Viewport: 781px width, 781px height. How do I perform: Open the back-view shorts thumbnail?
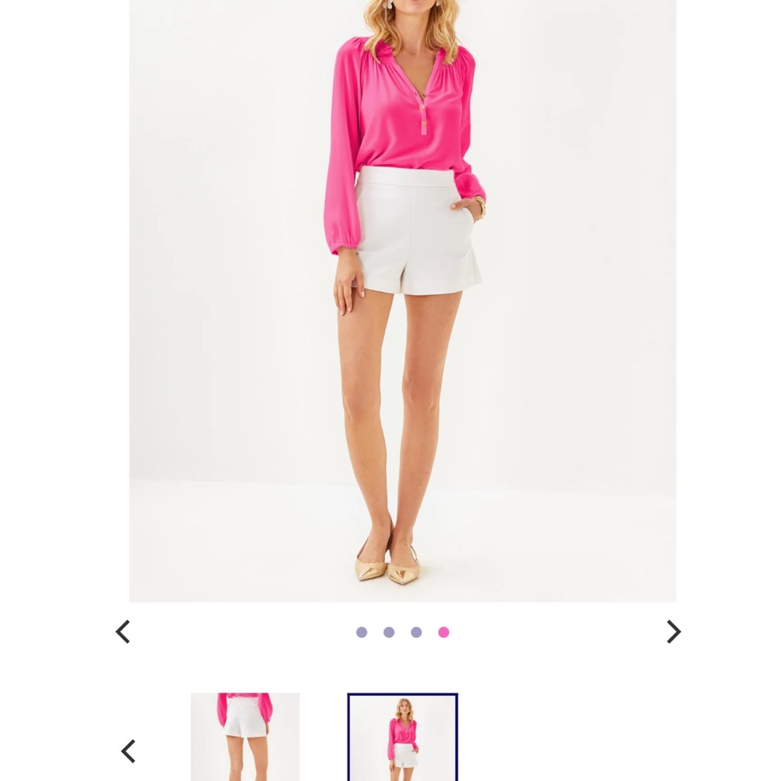[245, 736]
